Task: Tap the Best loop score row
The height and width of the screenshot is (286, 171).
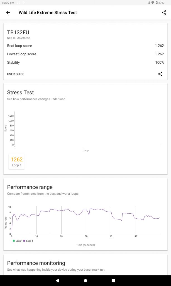Action: [85, 46]
